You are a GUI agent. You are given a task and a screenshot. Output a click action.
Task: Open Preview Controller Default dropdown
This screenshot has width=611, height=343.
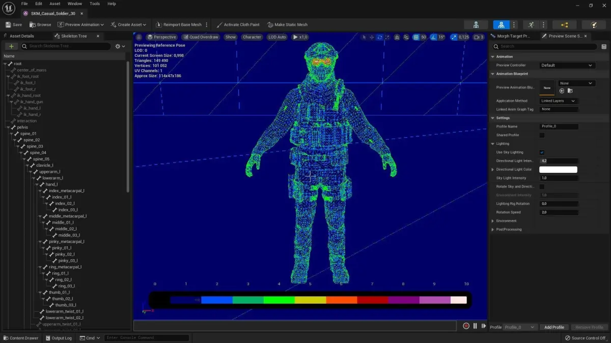(x=567, y=65)
